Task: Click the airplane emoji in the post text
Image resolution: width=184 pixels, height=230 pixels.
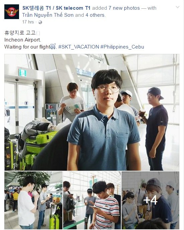Action: click(x=53, y=46)
